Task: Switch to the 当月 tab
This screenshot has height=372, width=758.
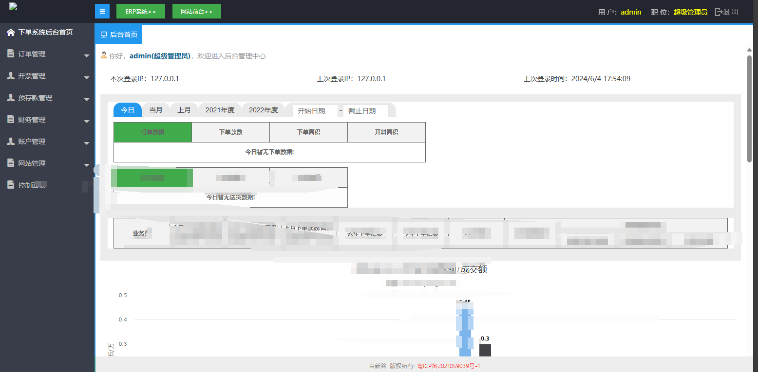Action: coord(156,110)
